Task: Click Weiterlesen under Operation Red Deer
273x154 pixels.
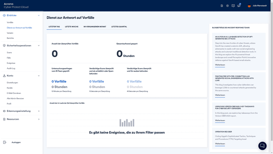Action: [220, 144]
